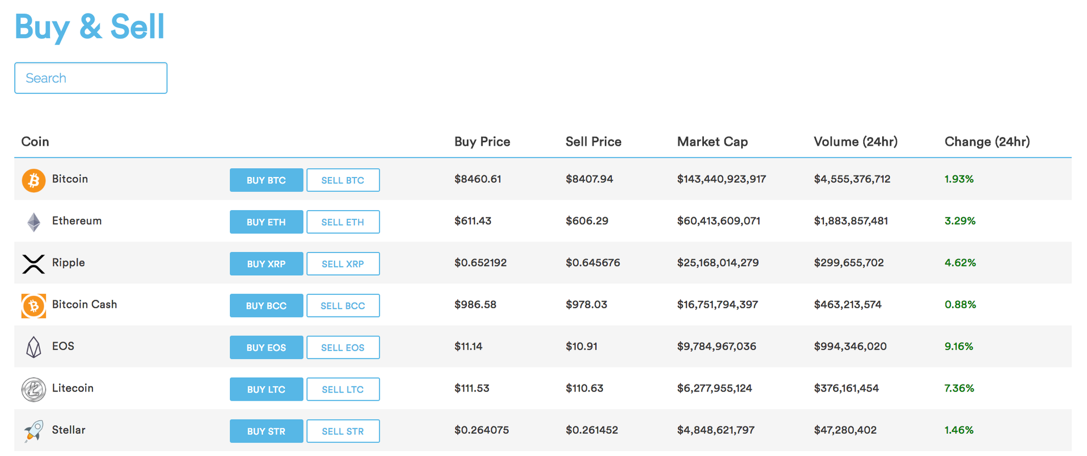Click the Bitcoin coin logo
This screenshot has width=1087, height=456.
point(34,180)
